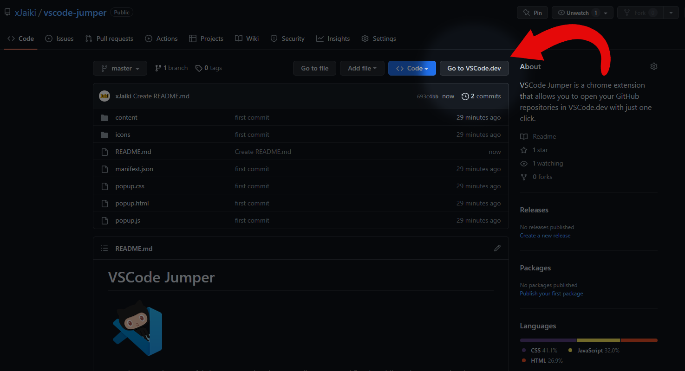Click the file icon beside manifest.json
The image size is (685, 371).
pos(104,169)
